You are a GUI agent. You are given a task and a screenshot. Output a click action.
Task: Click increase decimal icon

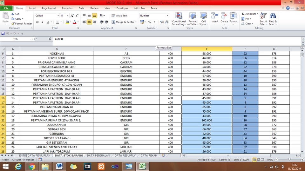pyautogui.click(x=162, y=22)
